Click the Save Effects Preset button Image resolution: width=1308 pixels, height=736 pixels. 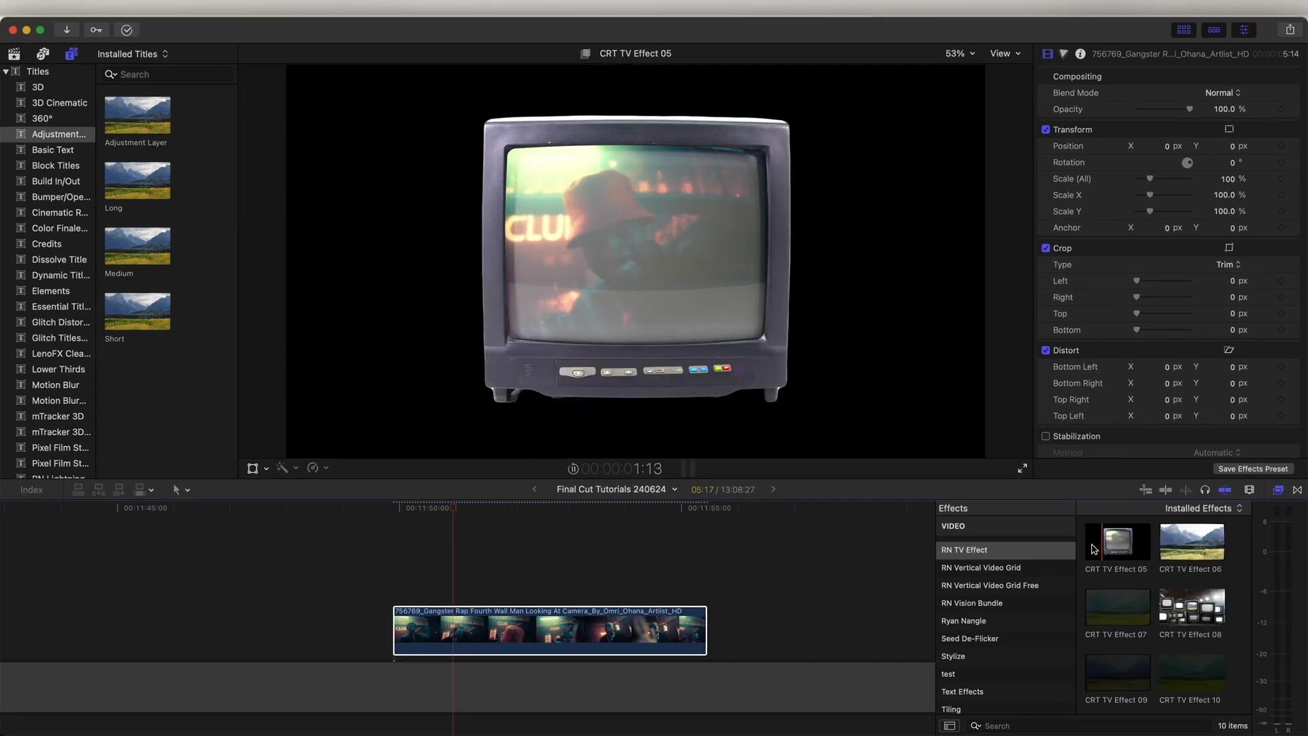[1251, 468]
